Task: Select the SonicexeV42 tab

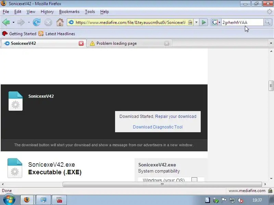Action: pos(44,43)
